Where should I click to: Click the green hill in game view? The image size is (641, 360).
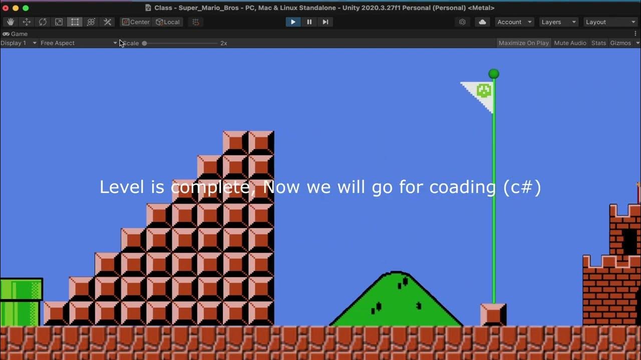[x=396, y=300]
